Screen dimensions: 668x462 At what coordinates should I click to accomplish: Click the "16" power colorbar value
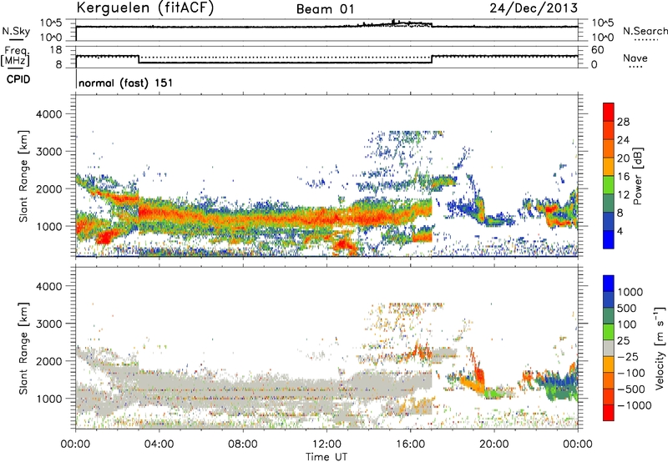(623, 177)
